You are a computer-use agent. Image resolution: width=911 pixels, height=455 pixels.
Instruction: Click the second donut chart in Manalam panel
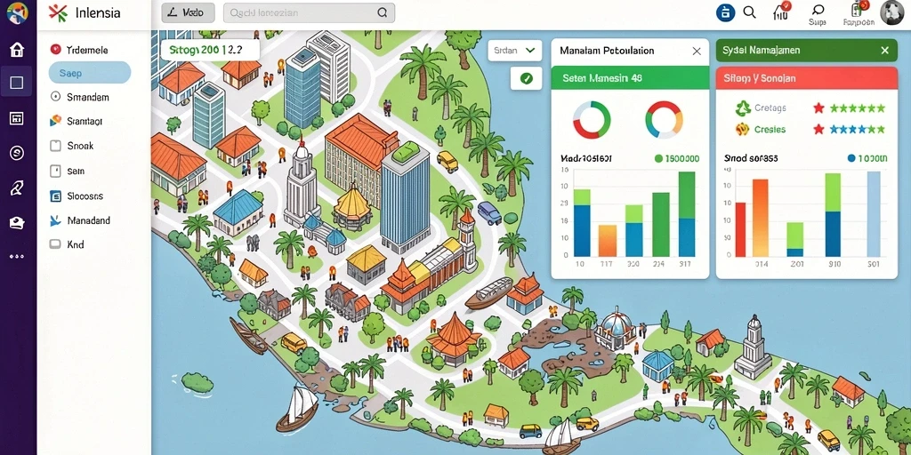664,120
